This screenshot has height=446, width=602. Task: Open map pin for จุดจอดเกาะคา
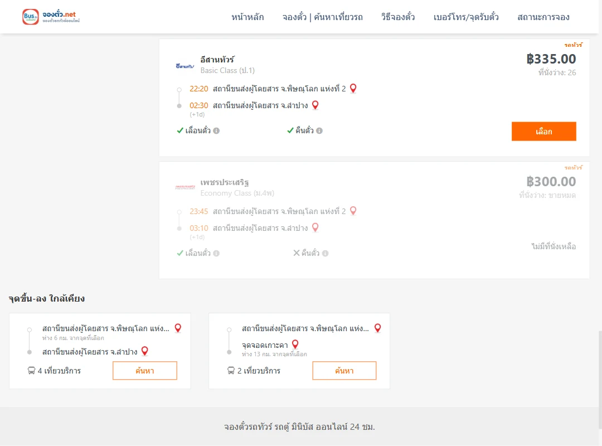[x=295, y=344]
